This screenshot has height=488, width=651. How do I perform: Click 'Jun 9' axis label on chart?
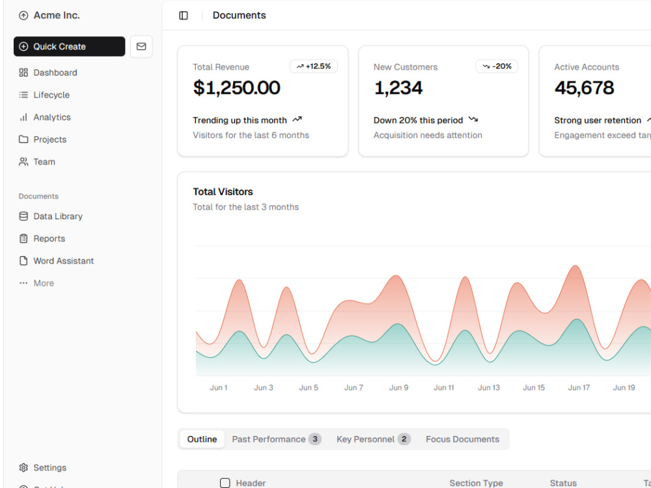pyautogui.click(x=398, y=388)
